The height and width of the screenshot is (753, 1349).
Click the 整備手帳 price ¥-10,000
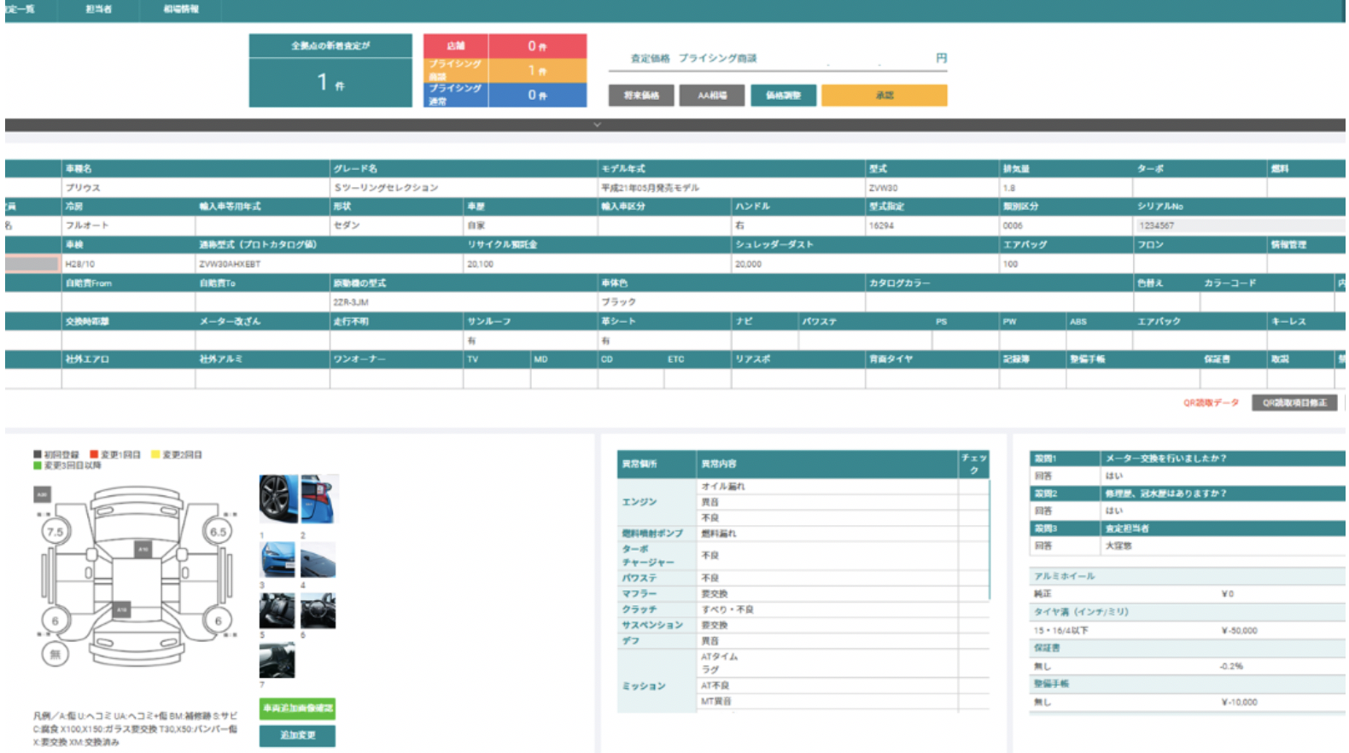pyautogui.click(x=1239, y=703)
